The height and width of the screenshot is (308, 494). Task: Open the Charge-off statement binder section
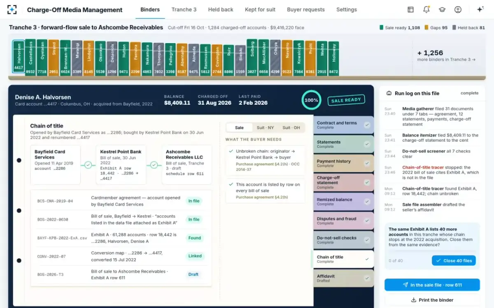(343, 182)
